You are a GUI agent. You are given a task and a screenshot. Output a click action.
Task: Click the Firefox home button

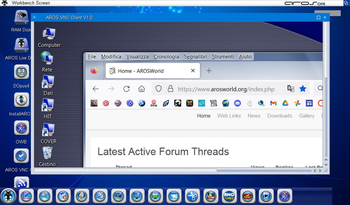click(x=141, y=89)
